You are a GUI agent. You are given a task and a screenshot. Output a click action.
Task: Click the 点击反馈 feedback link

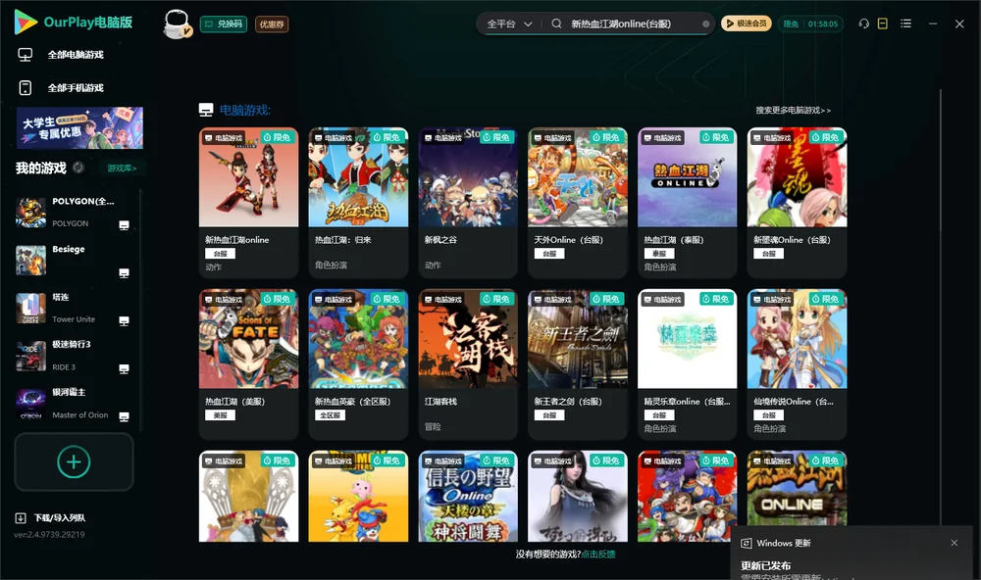(x=598, y=554)
